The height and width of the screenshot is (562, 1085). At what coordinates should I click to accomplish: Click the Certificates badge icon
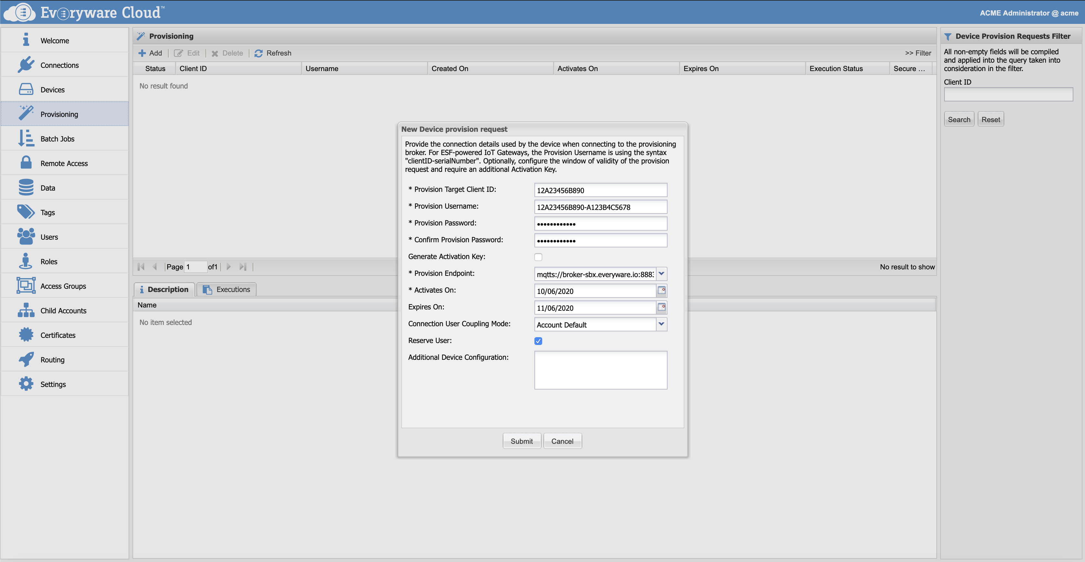click(26, 335)
